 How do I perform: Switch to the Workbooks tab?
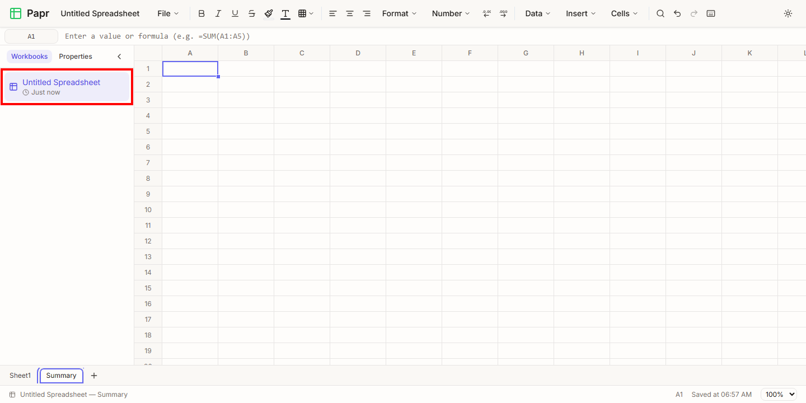tap(30, 57)
